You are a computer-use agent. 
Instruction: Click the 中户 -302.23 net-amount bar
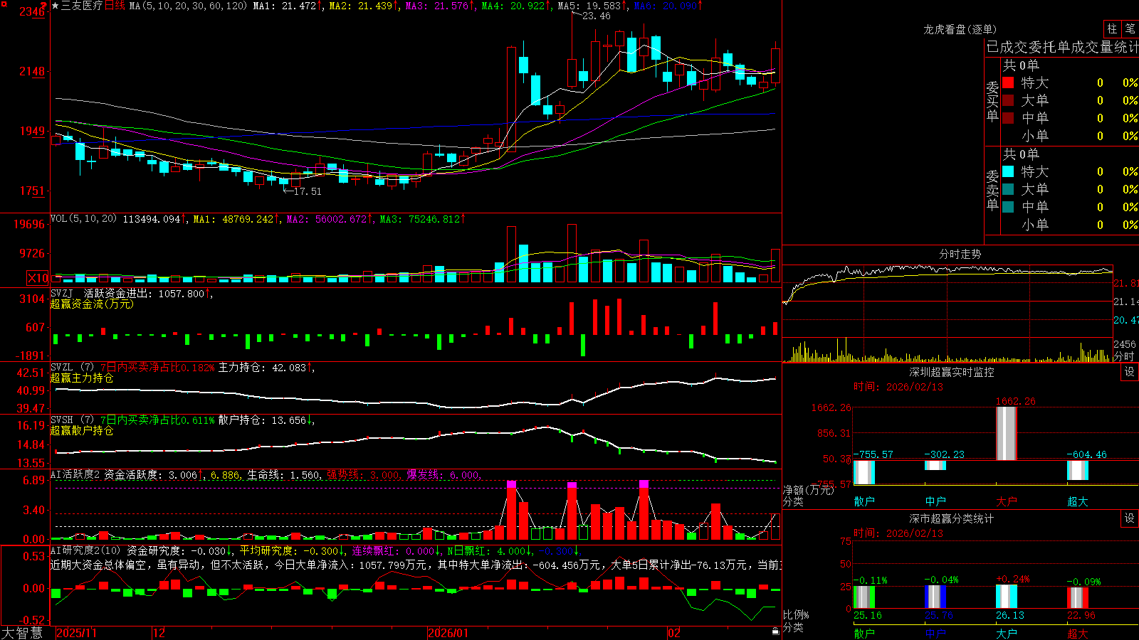coord(935,465)
